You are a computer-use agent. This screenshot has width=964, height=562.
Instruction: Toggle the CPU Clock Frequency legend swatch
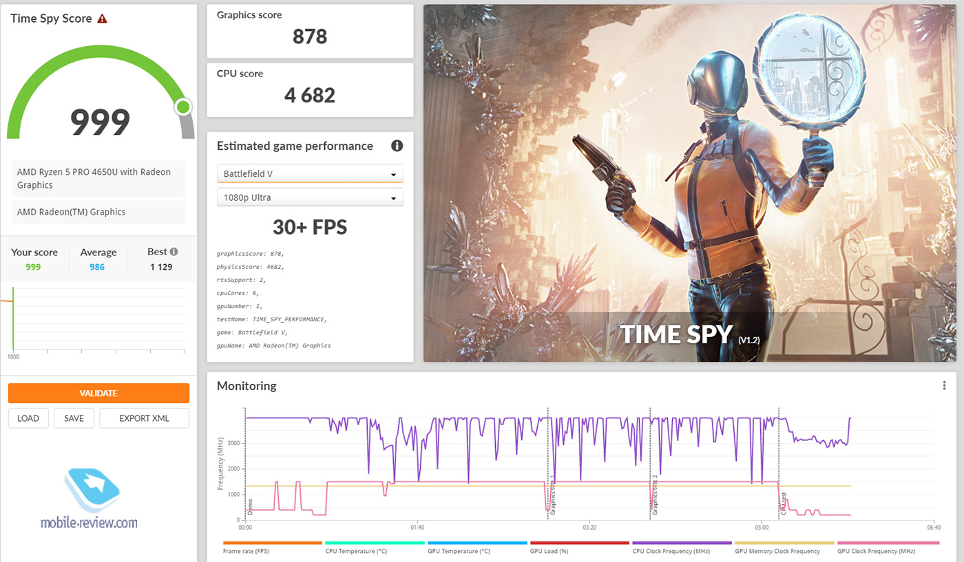(x=682, y=543)
